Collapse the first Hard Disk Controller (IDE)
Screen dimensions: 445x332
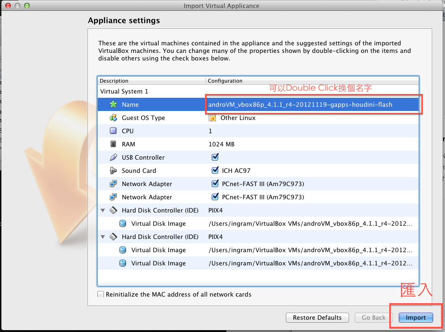[x=103, y=210]
